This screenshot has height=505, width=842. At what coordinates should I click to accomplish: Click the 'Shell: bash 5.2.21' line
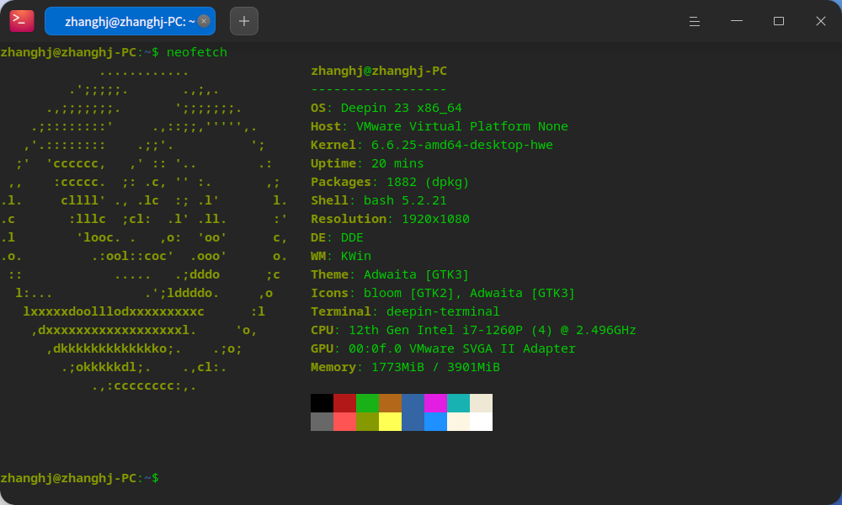[x=379, y=200]
